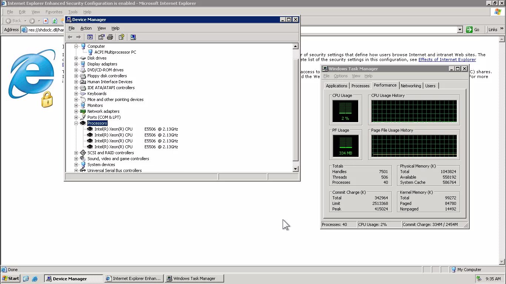Collapse the Computer node
The image size is (506, 284).
76,46
